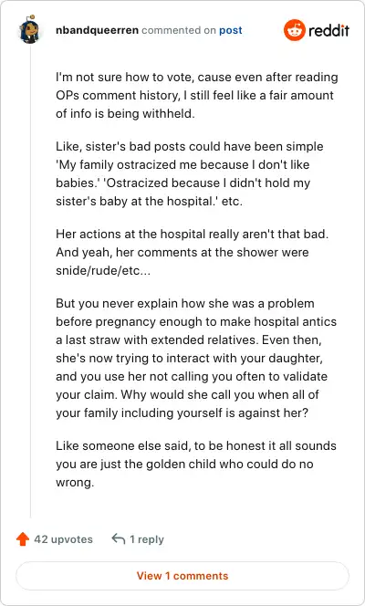This screenshot has height=606, width=365.
Task: Click the "commented on" gray text
Action: pyautogui.click(x=179, y=30)
